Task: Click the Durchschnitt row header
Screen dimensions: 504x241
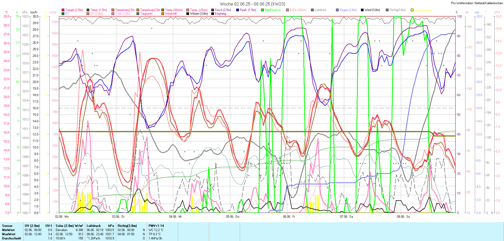Action: coord(12,238)
